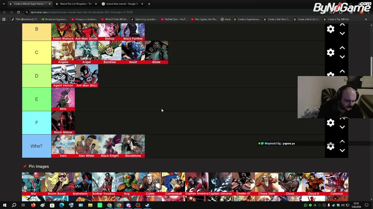Select the Alex Wilder character image
Screen dimensions: 373x209
click(x=86, y=146)
